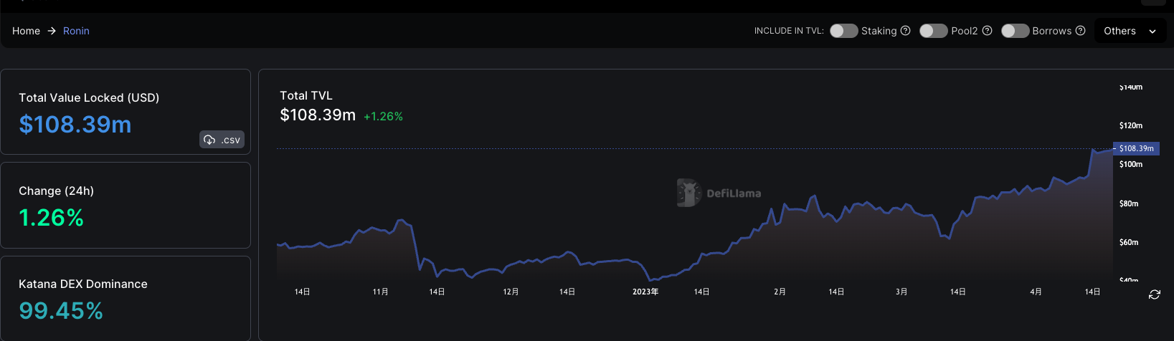Click the Katana DEX Dominance 99.45% value
This screenshot has width=1174, height=341.
tap(61, 311)
